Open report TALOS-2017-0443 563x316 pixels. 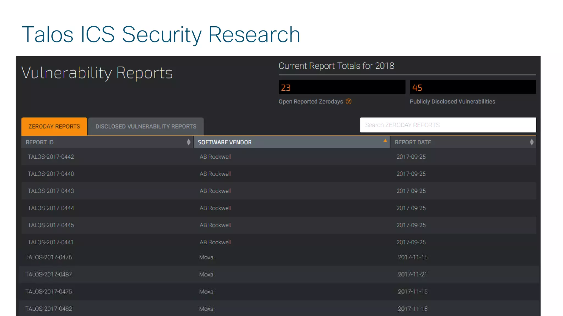coord(51,191)
